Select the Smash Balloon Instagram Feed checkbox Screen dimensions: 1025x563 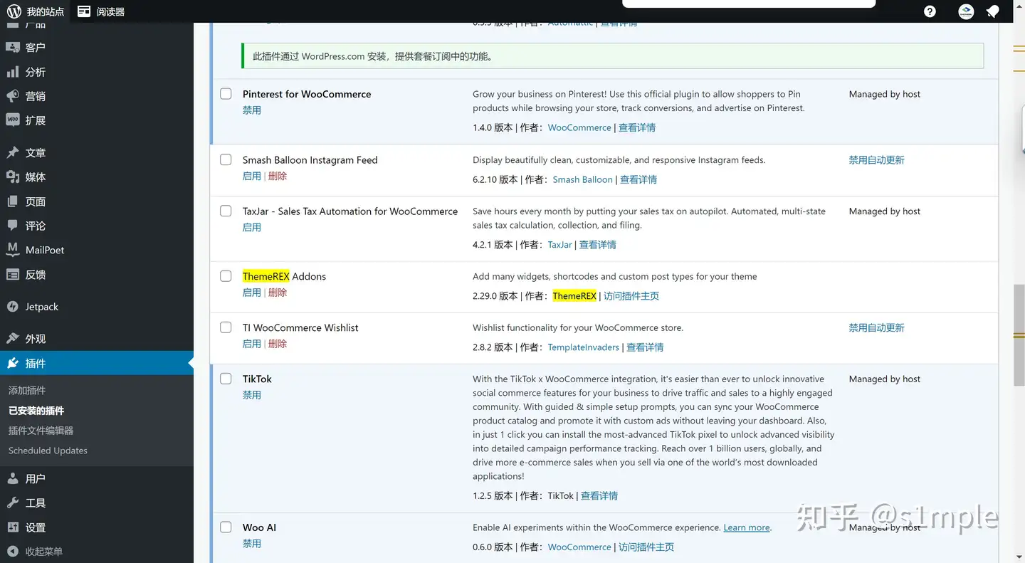pyautogui.click(x=226, y=159)
